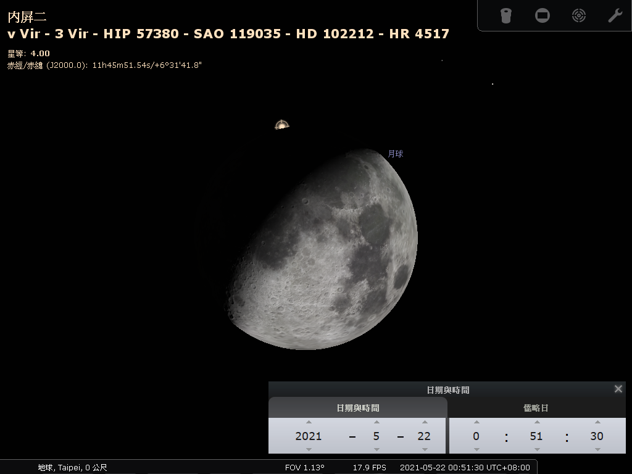
Task: Click the day field showing 22
Action: click(x=424, y=436)
